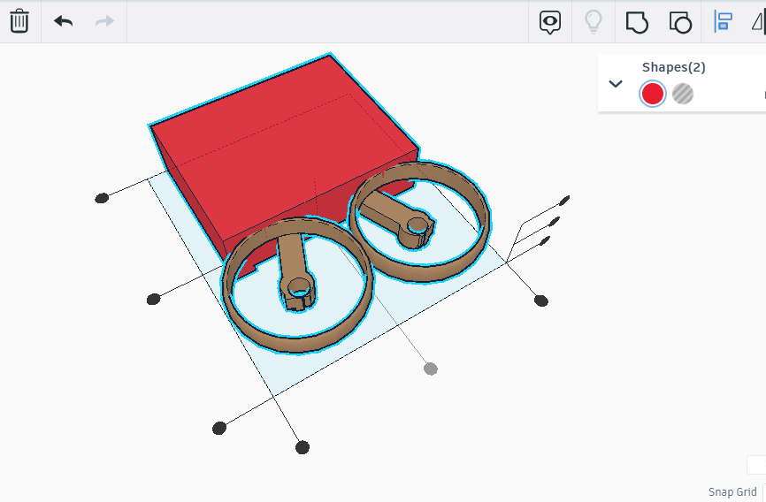Select the front brown wheel ring
The height and width of the screenshot is (502, 766).
pyautogui.click(x=296, y=344)
